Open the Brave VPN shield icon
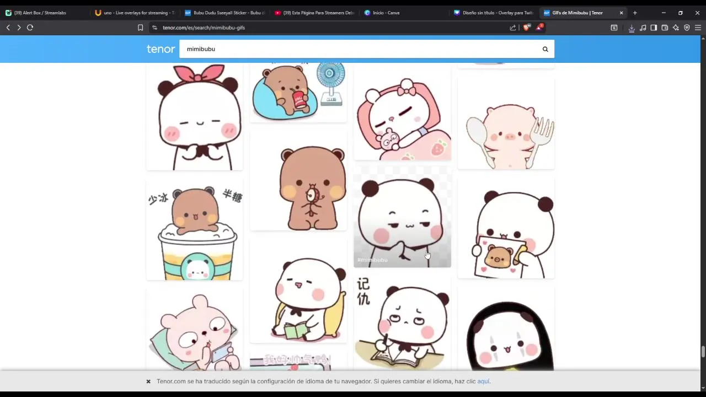 (x=687, y=28)
